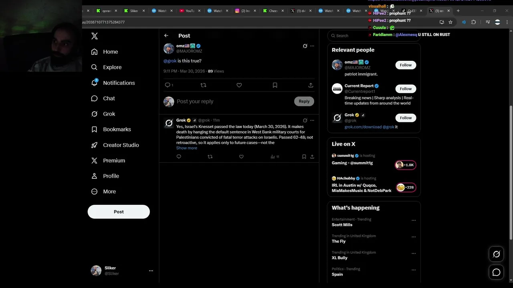Viewport: 513px width, 288px height.
Task: Bookmark omz's post
Action: point(275,85)
